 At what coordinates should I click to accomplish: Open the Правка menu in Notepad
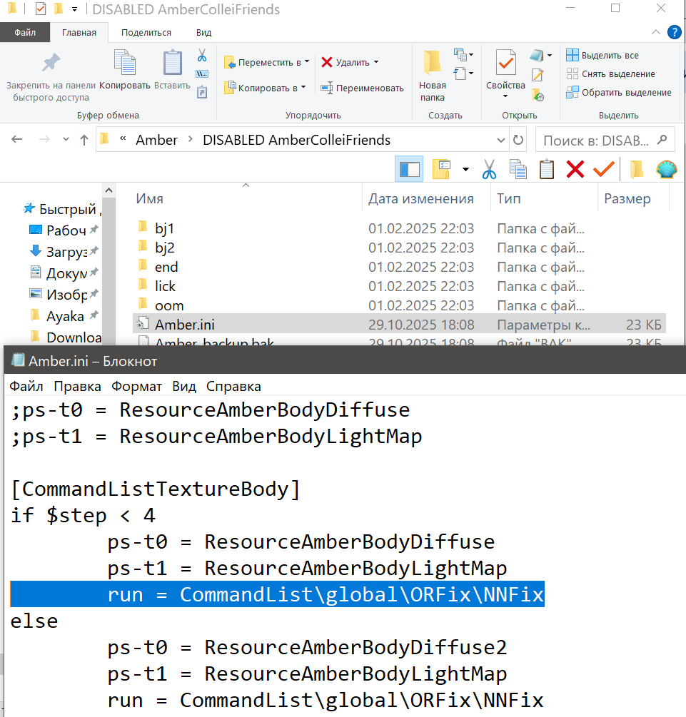pyautogui.click(x=77, y=387)
